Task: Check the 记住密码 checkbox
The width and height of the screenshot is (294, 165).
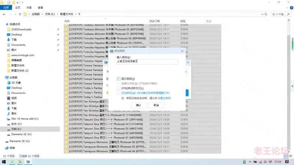Action: tap(118, 93)
